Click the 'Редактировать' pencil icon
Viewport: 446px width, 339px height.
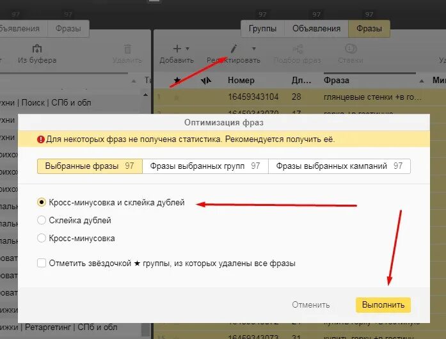[x=234, y=49]
